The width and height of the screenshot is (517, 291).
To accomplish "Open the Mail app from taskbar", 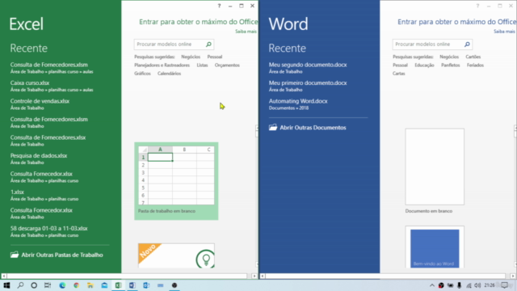I will pyautogui.click(x=104, y=285).
